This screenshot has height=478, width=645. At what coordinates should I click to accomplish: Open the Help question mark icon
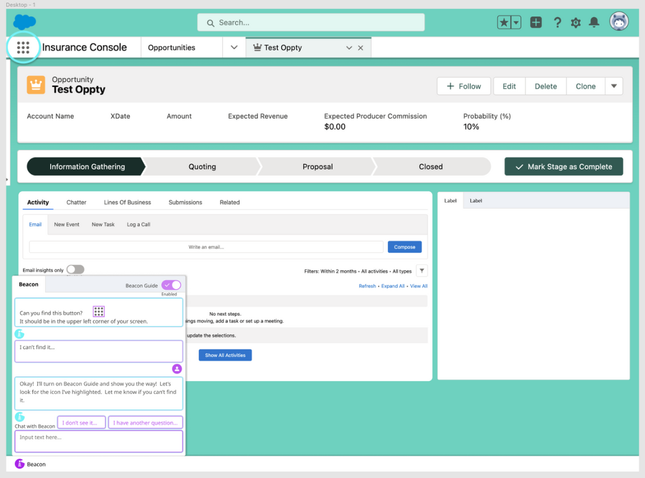[x=558, y=22]
